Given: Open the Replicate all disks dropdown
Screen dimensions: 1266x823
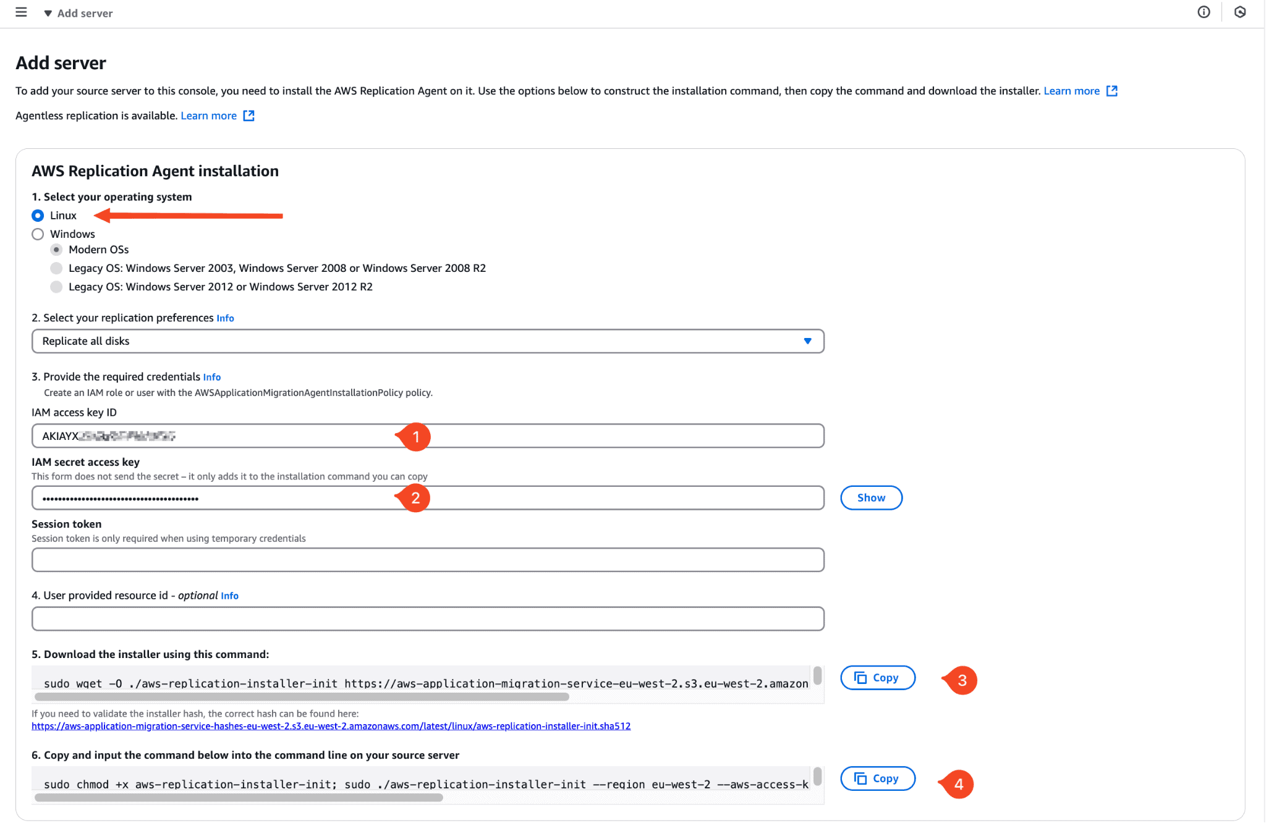Looking at the screenshot, I should coord(427,341).
